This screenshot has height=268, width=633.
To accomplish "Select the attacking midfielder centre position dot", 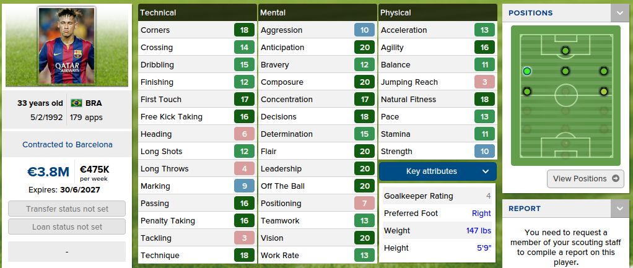I will click(x=565, y=71).
